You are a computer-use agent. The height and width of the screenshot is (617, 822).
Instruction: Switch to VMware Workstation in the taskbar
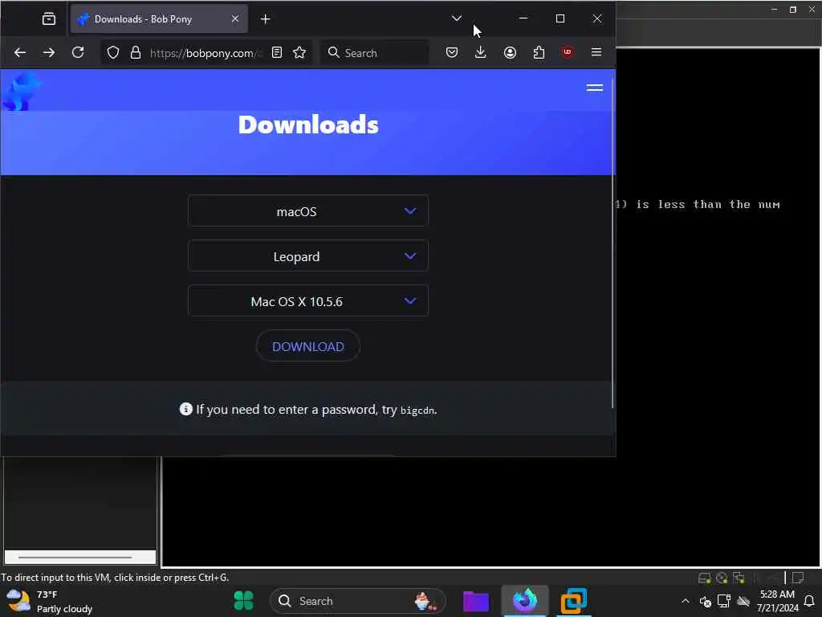(573, 601)
